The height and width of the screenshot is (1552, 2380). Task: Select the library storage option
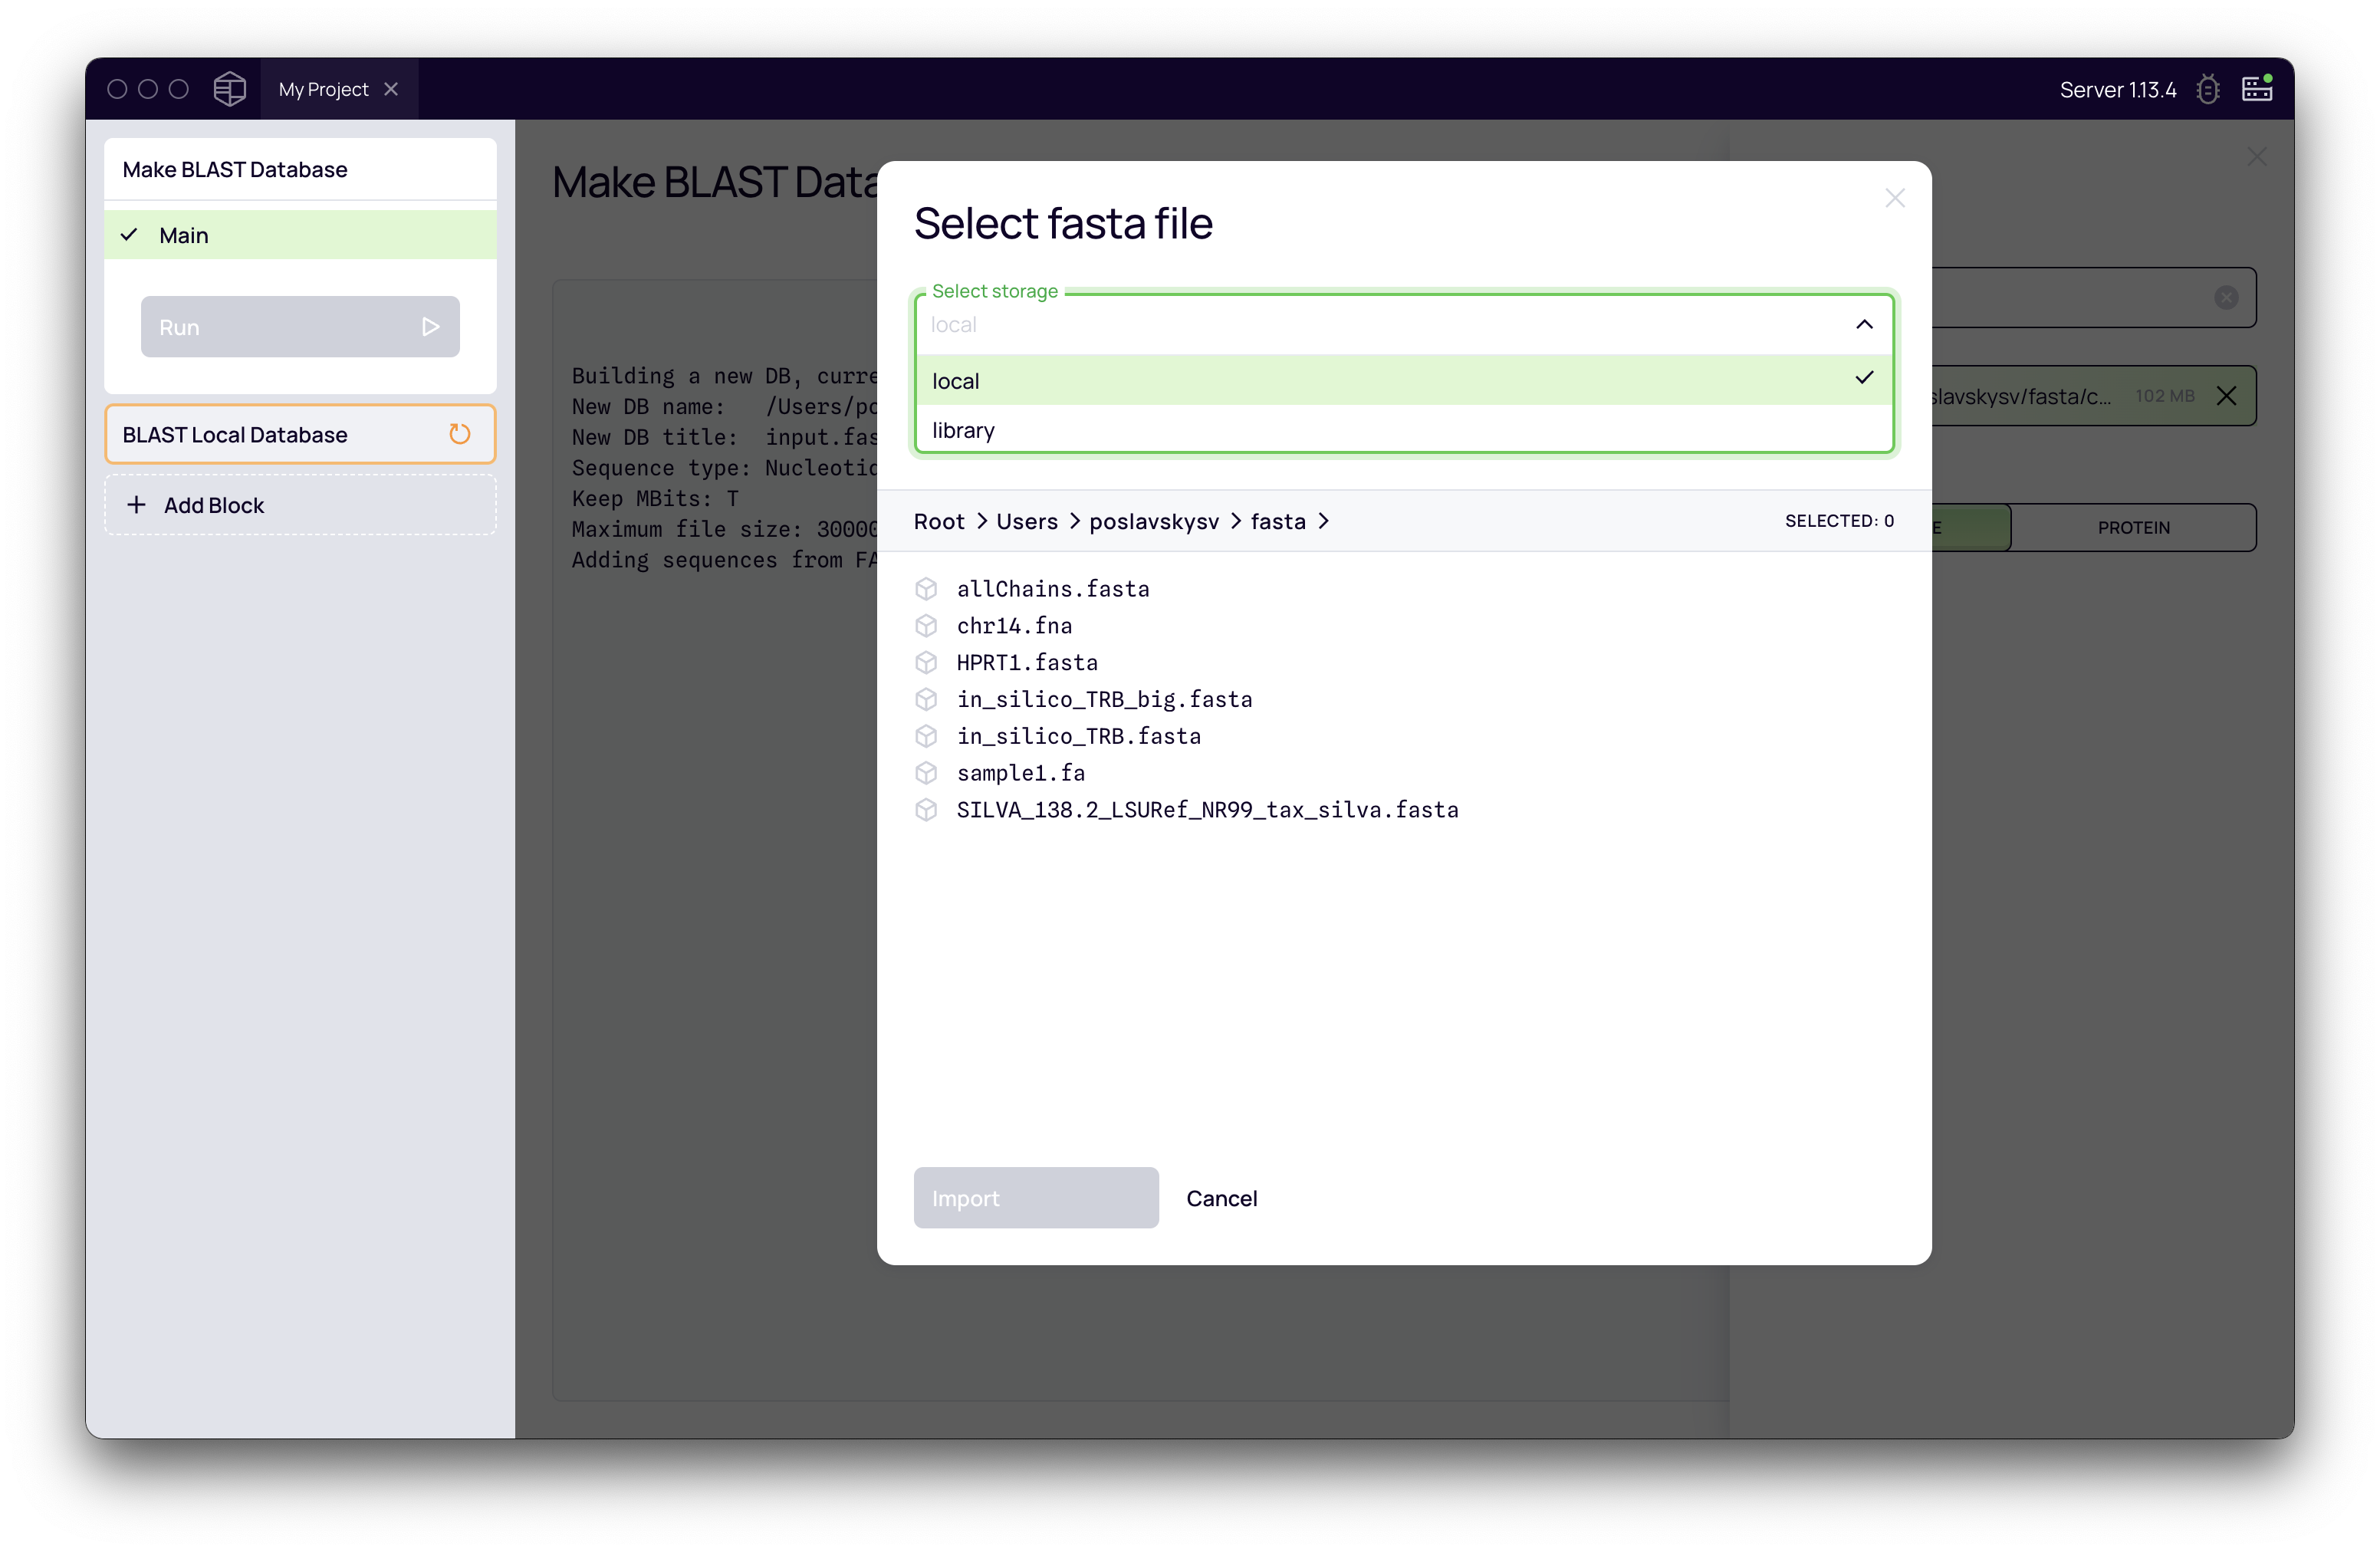point(962,430)
